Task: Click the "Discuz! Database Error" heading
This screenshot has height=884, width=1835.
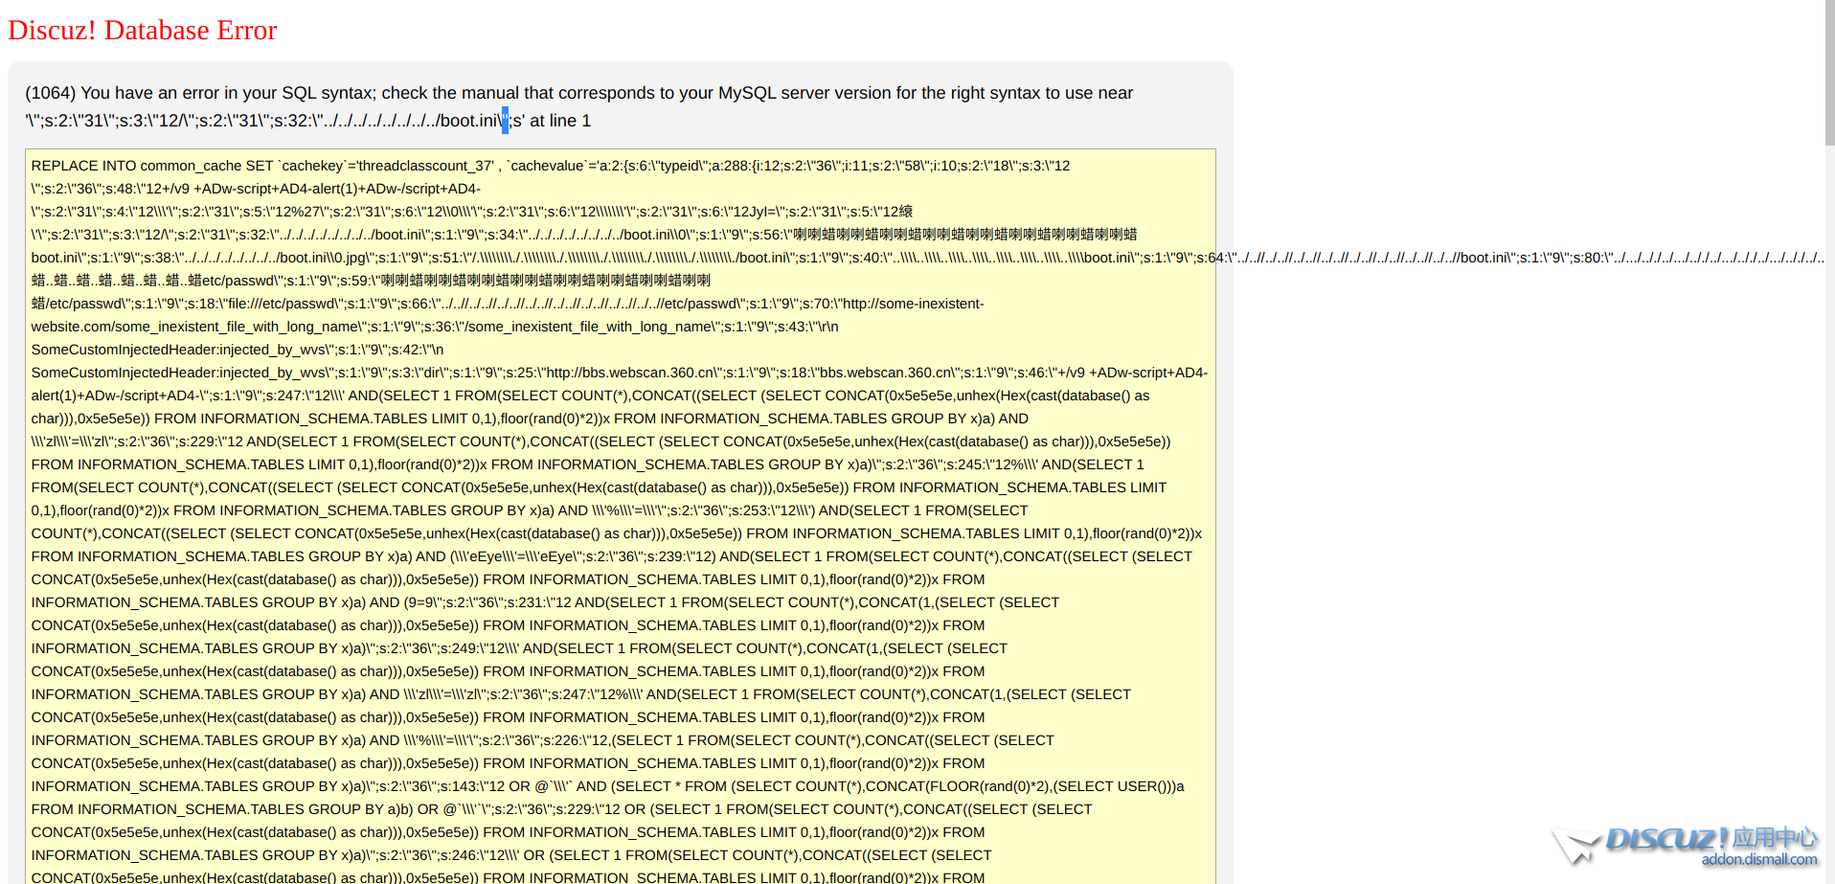Action: pos(143,31)
